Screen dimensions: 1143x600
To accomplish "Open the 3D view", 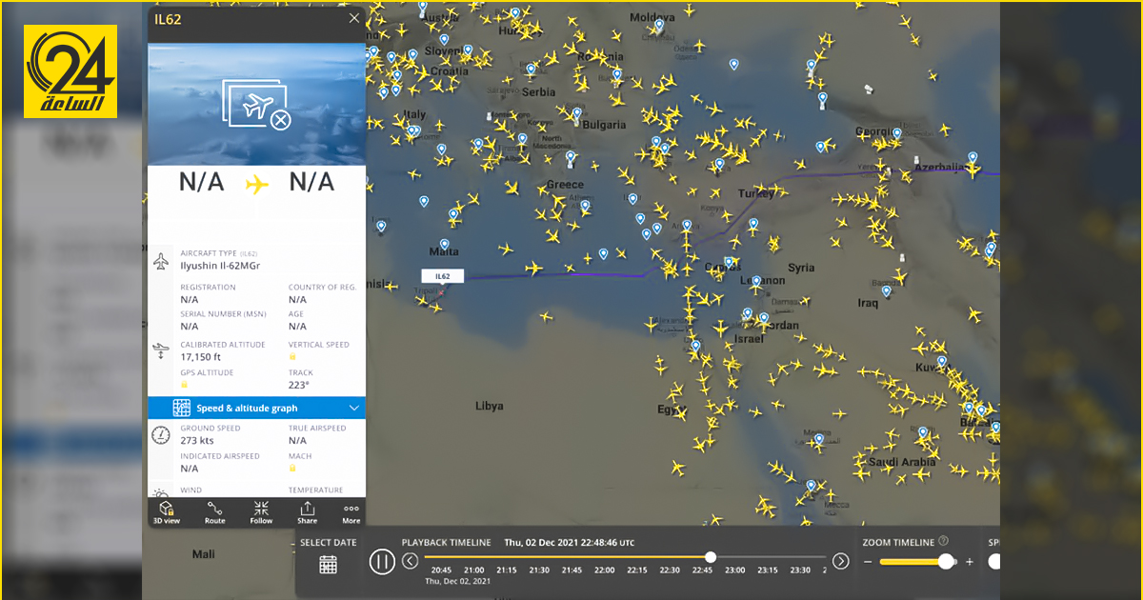I will tap(166, 512).
